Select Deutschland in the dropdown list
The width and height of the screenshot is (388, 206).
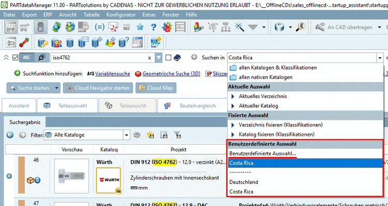tap(244, 182)
